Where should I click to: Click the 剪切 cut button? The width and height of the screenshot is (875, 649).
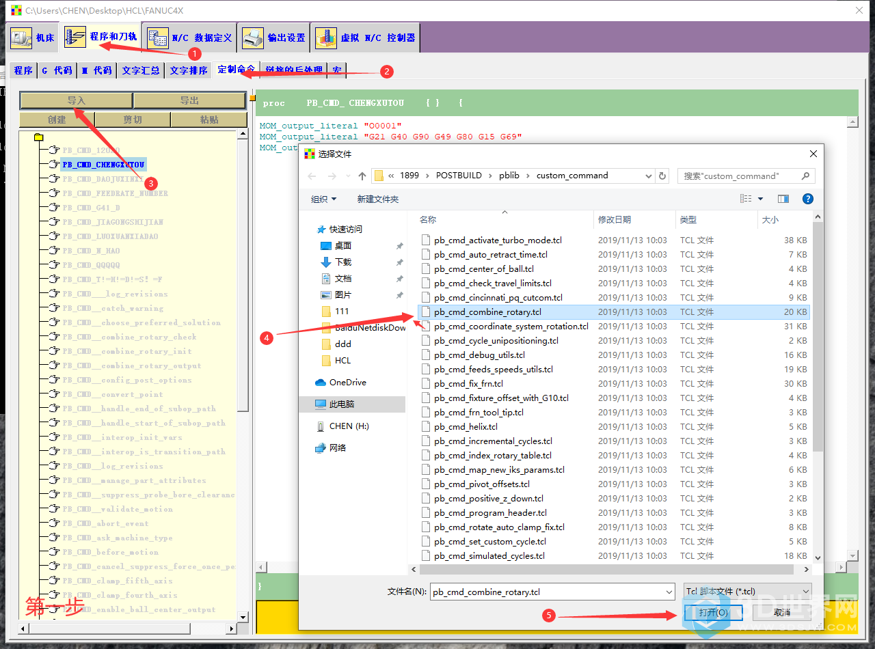[x=133, y=120]
